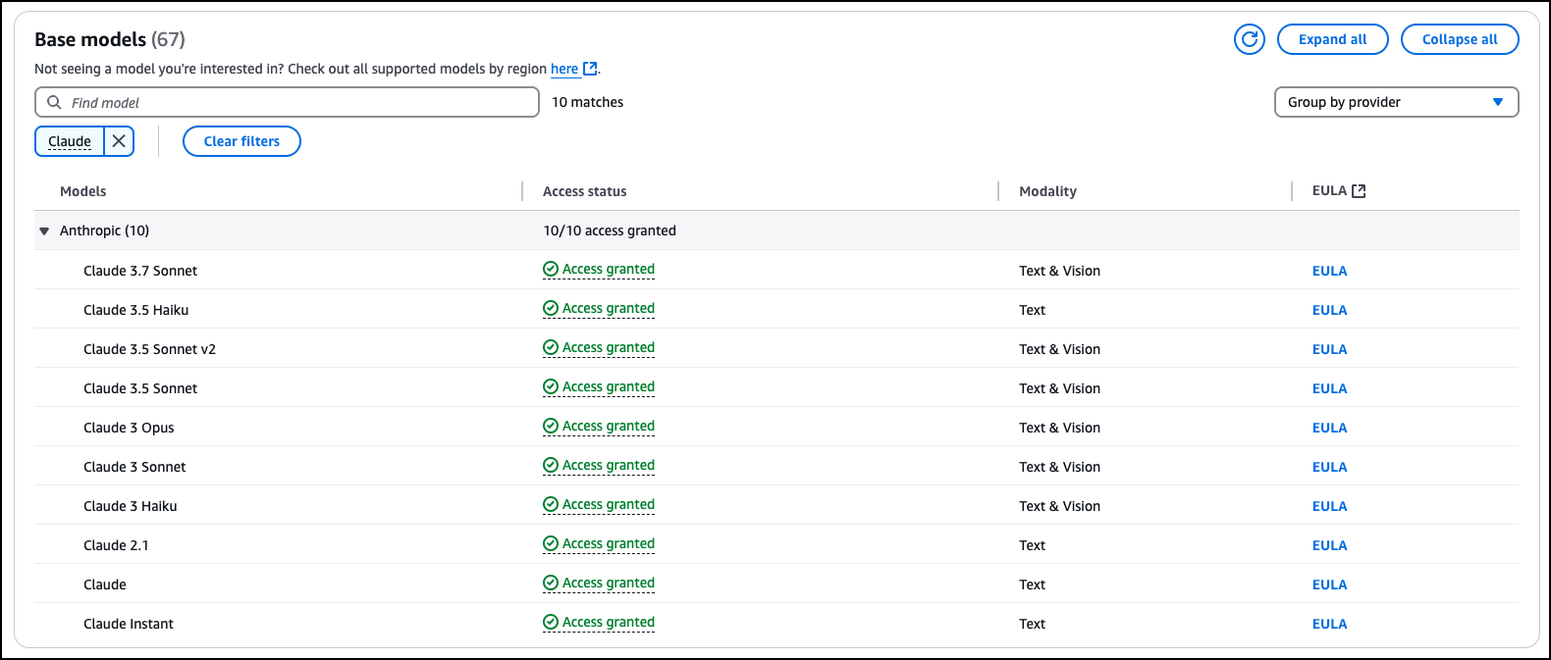Click the checkmark icon for Claude 3.7 Sonnet
The width and height of the screenshot is (1551, 660).
click(551, 270)
